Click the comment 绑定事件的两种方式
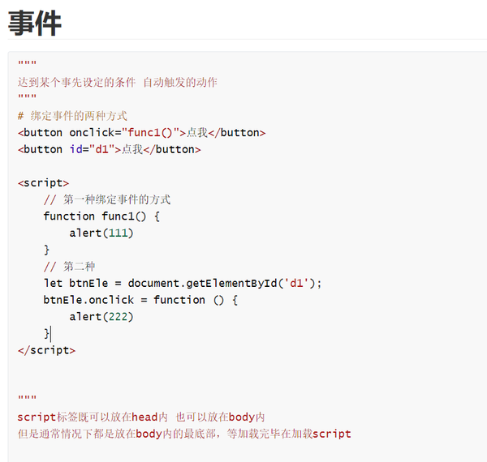Viewport: 487px width, 462px height. (72, 116)
